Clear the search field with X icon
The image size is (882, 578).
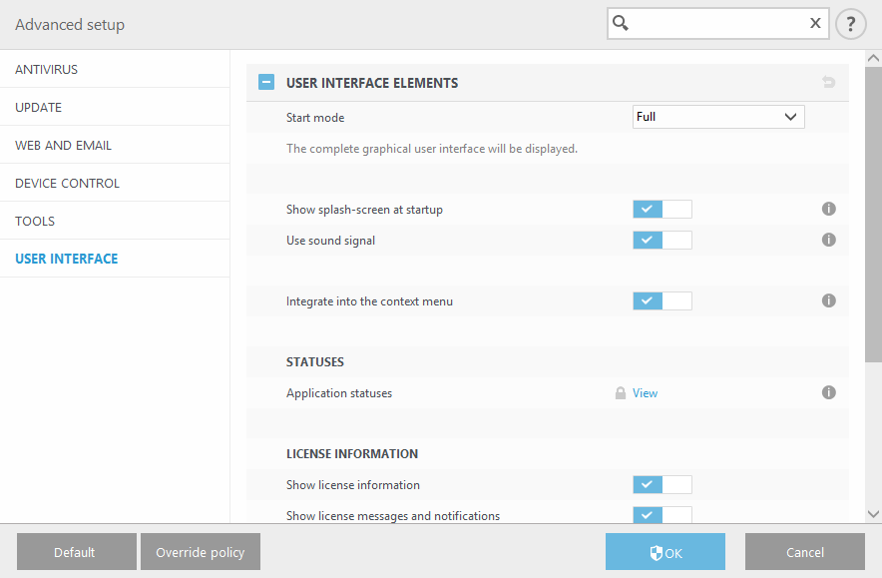[x=815, y=23]
